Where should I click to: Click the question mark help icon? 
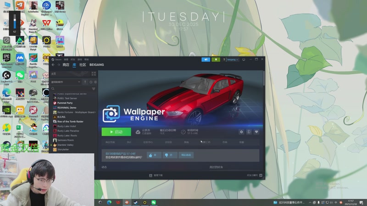pyautogui.click(x=224, y=60)
